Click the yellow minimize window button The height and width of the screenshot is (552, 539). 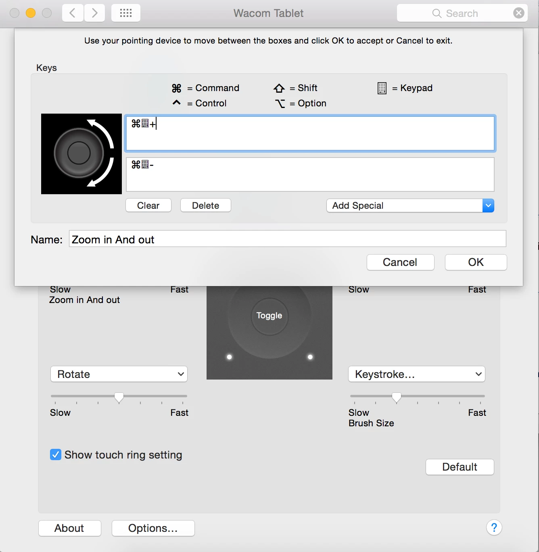point(31,13)
